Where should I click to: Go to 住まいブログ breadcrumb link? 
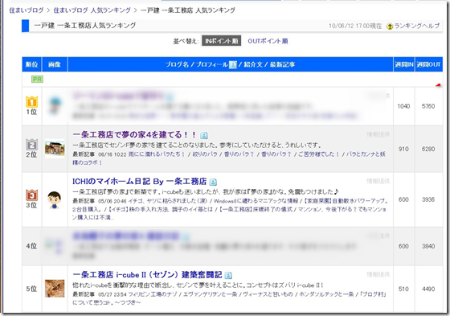(x=26, y=10)
